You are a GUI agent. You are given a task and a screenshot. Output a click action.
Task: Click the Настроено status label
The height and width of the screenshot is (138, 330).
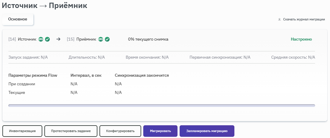(301, 39)
